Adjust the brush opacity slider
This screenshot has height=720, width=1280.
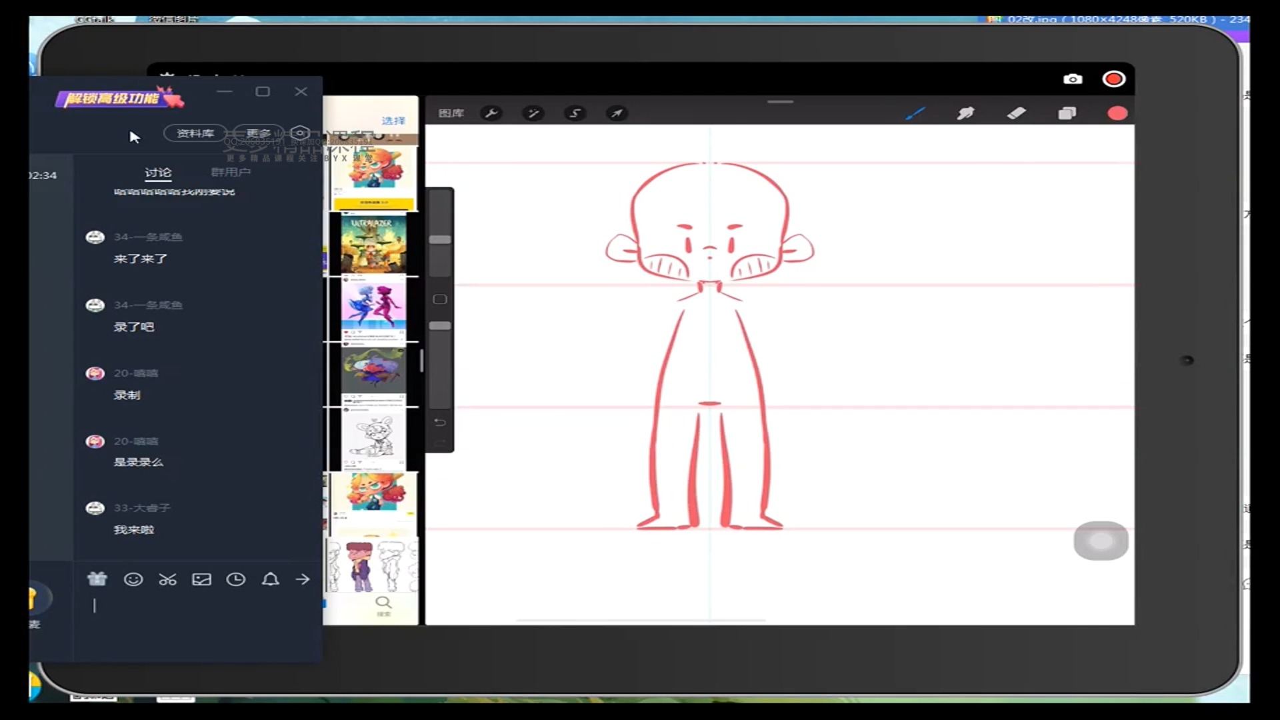tap(440, 325)
